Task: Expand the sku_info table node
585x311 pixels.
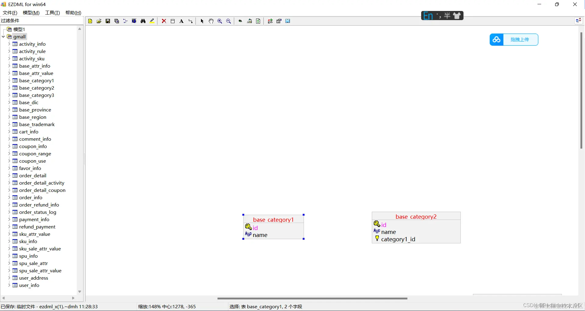Action: click(9, 241)
